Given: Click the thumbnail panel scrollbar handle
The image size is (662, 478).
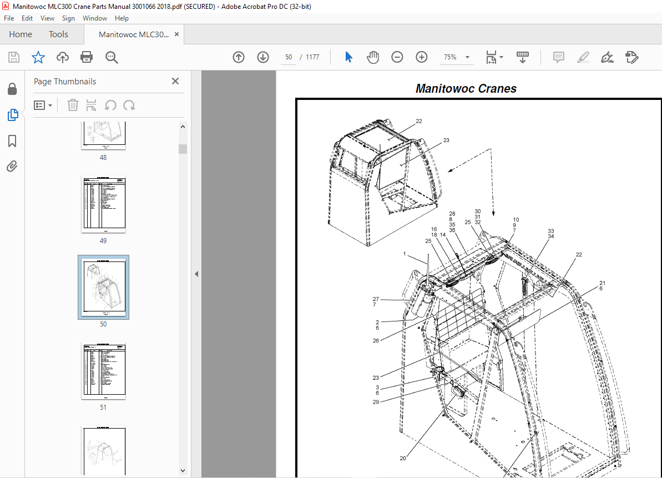Looking at the screenshot, I should 183,149.
